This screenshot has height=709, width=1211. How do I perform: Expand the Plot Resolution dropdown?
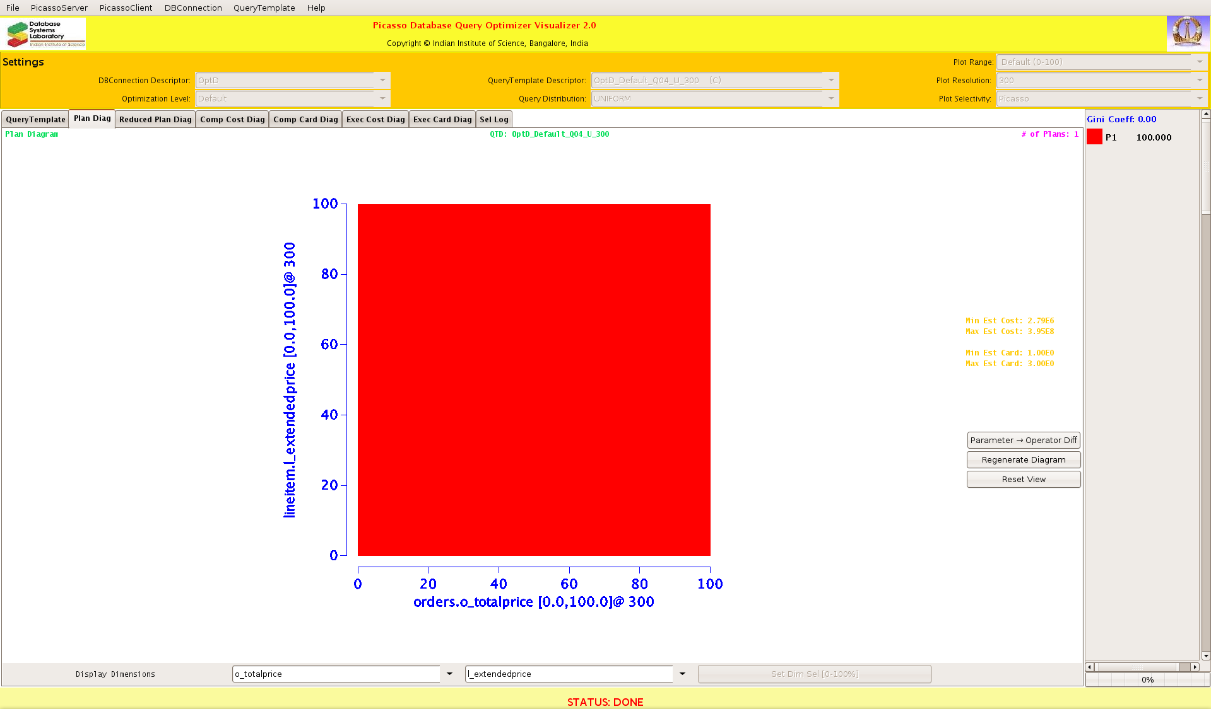pyautogui.click(x=1199, y=80)
